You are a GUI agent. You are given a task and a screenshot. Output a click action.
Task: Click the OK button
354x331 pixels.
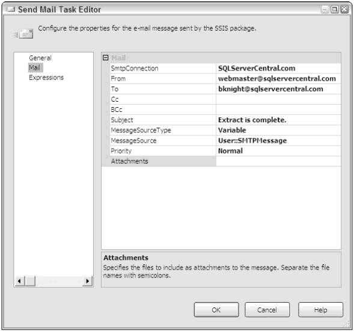click(x=216, y=310)
